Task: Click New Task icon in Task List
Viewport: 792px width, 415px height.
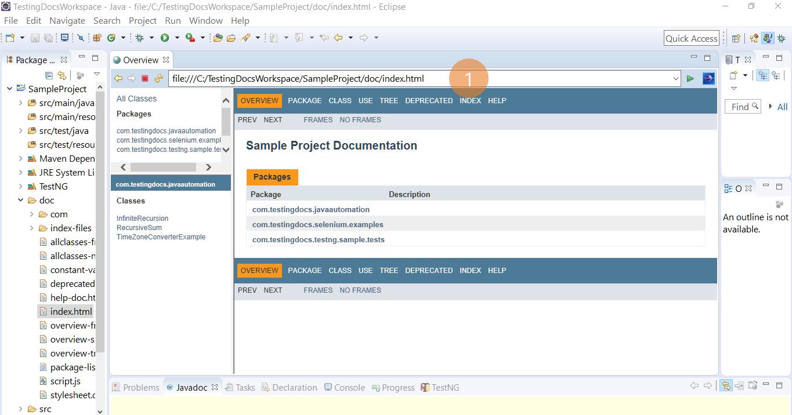Action: point(733,75)
